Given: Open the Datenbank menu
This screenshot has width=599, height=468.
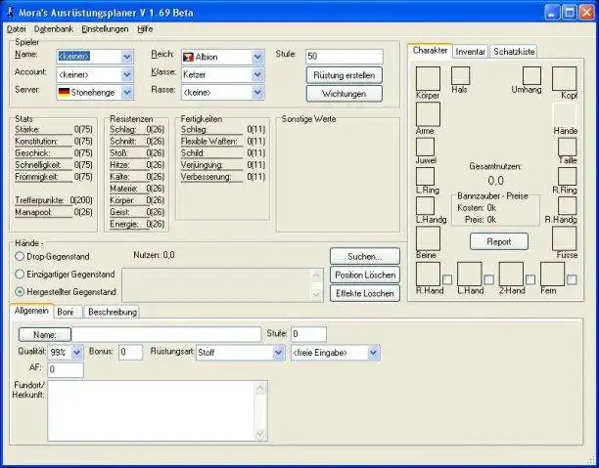Looking at the screenshot, I should 54,29.
